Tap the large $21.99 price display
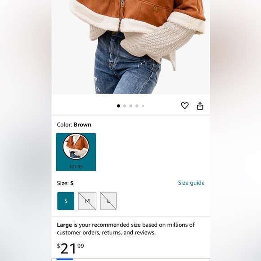 coord(70,248)
